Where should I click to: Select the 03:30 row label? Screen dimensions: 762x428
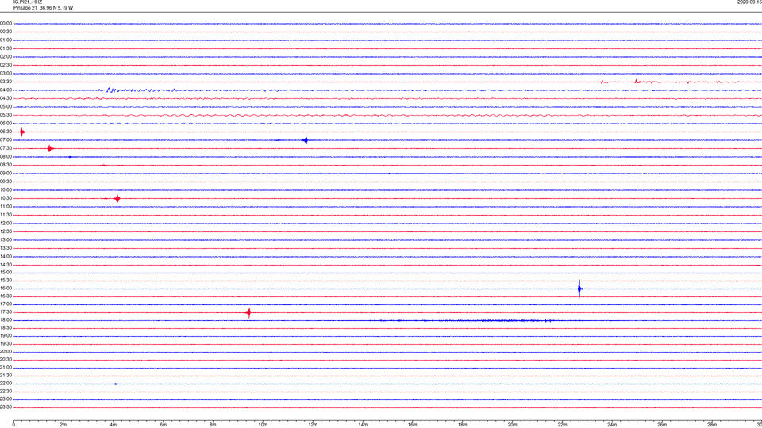click(6, 82)
